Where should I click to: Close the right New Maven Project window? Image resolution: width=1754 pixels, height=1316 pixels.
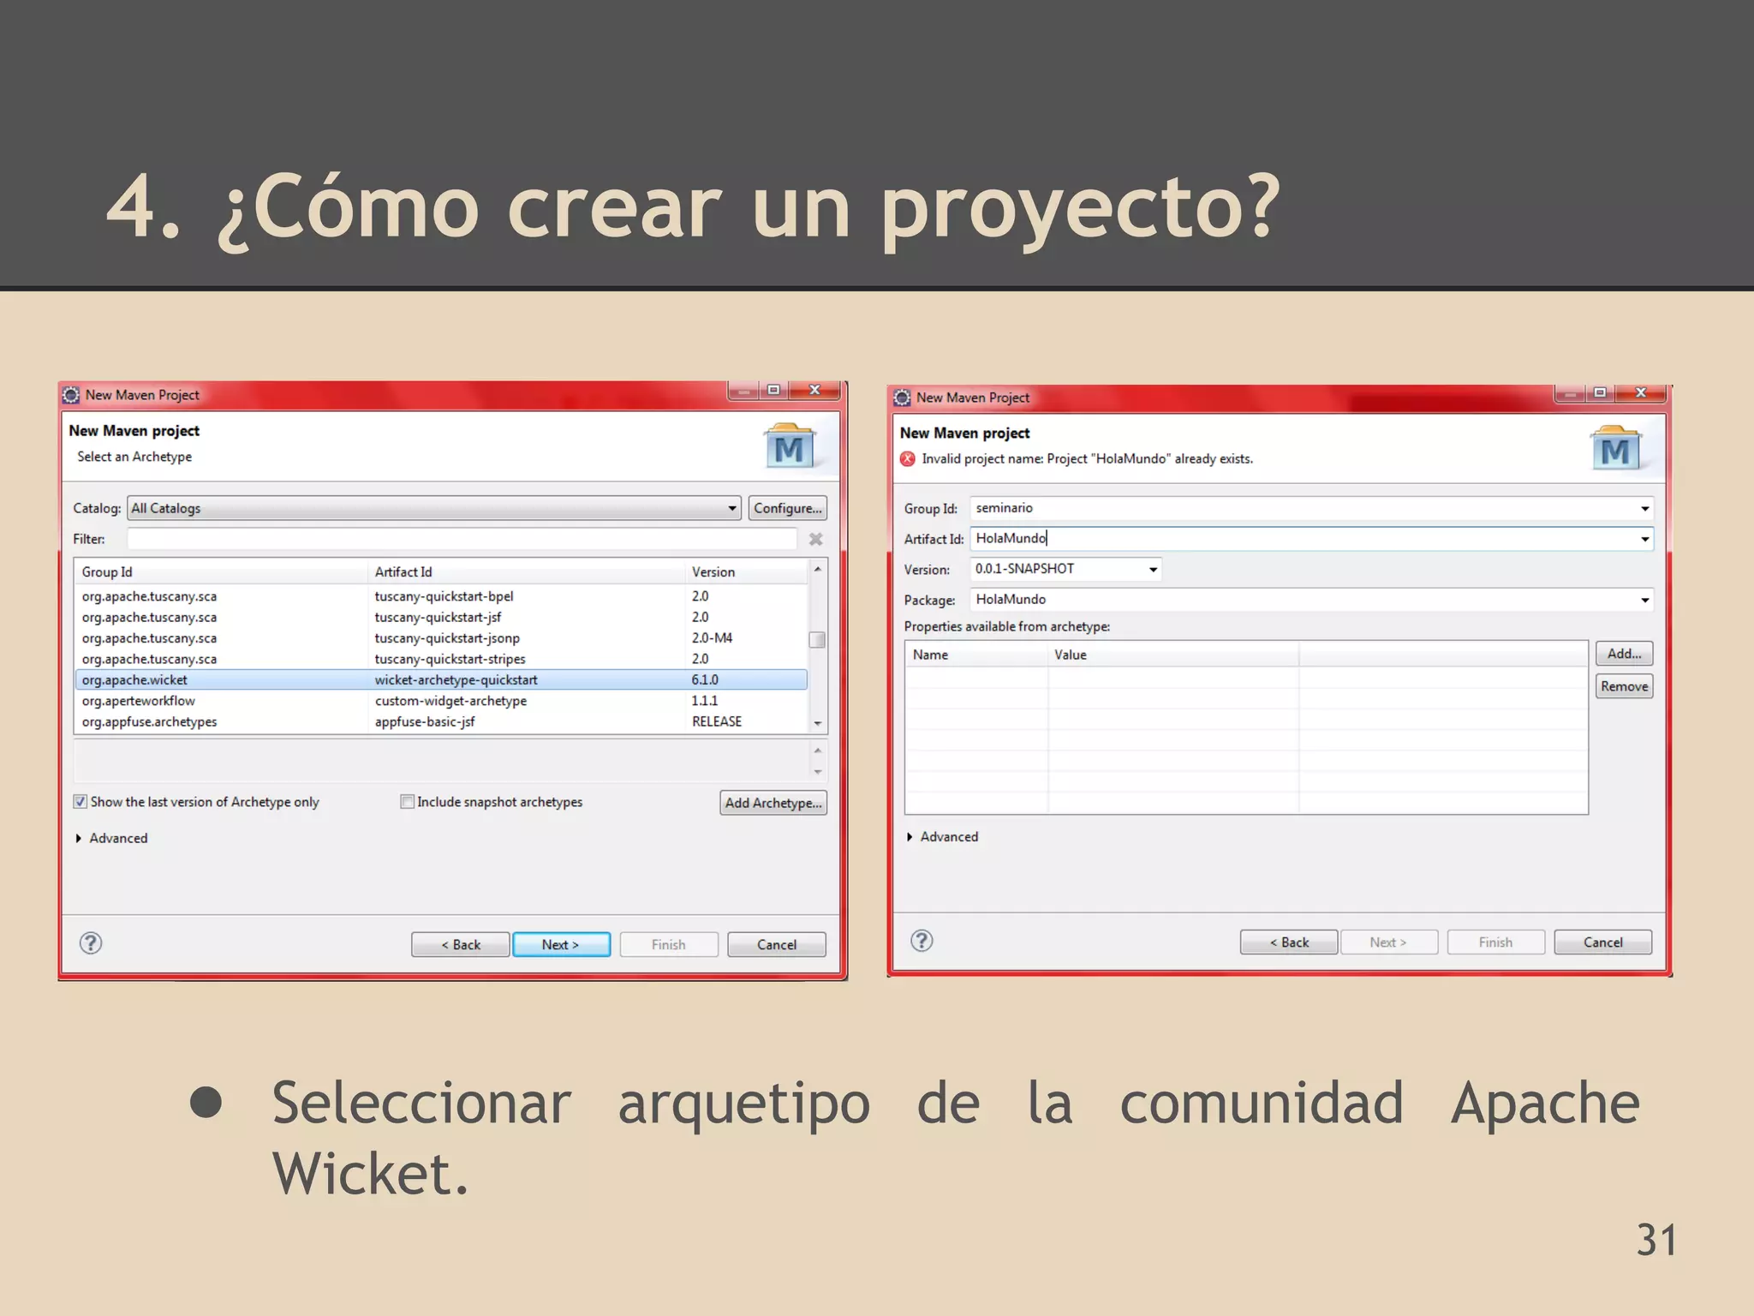click(x=1641, y=393)
